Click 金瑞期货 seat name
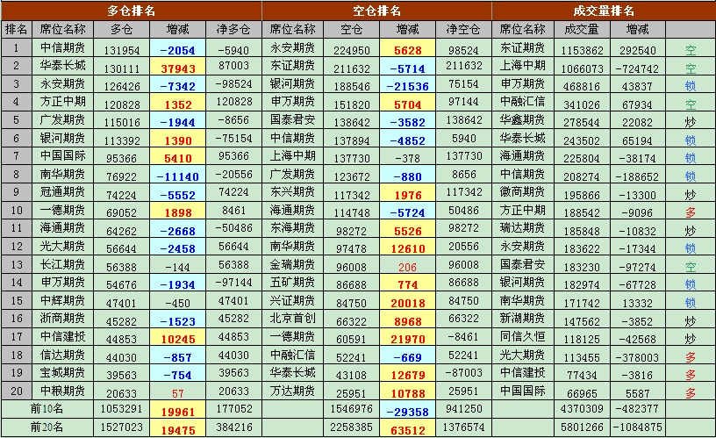The width and height of the screenshot is (716, 438). (293, 264)
